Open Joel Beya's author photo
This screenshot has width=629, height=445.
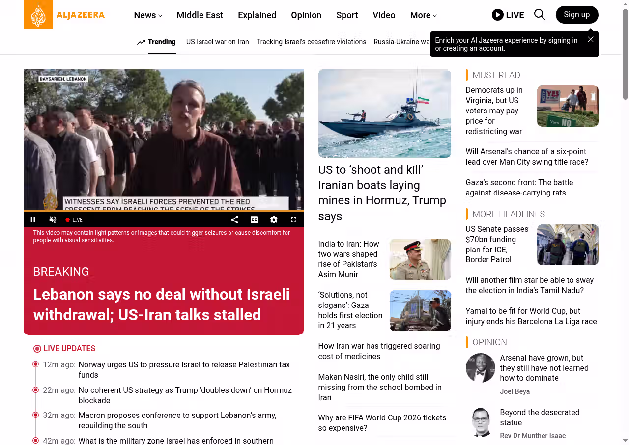click(x=480, y=368)
